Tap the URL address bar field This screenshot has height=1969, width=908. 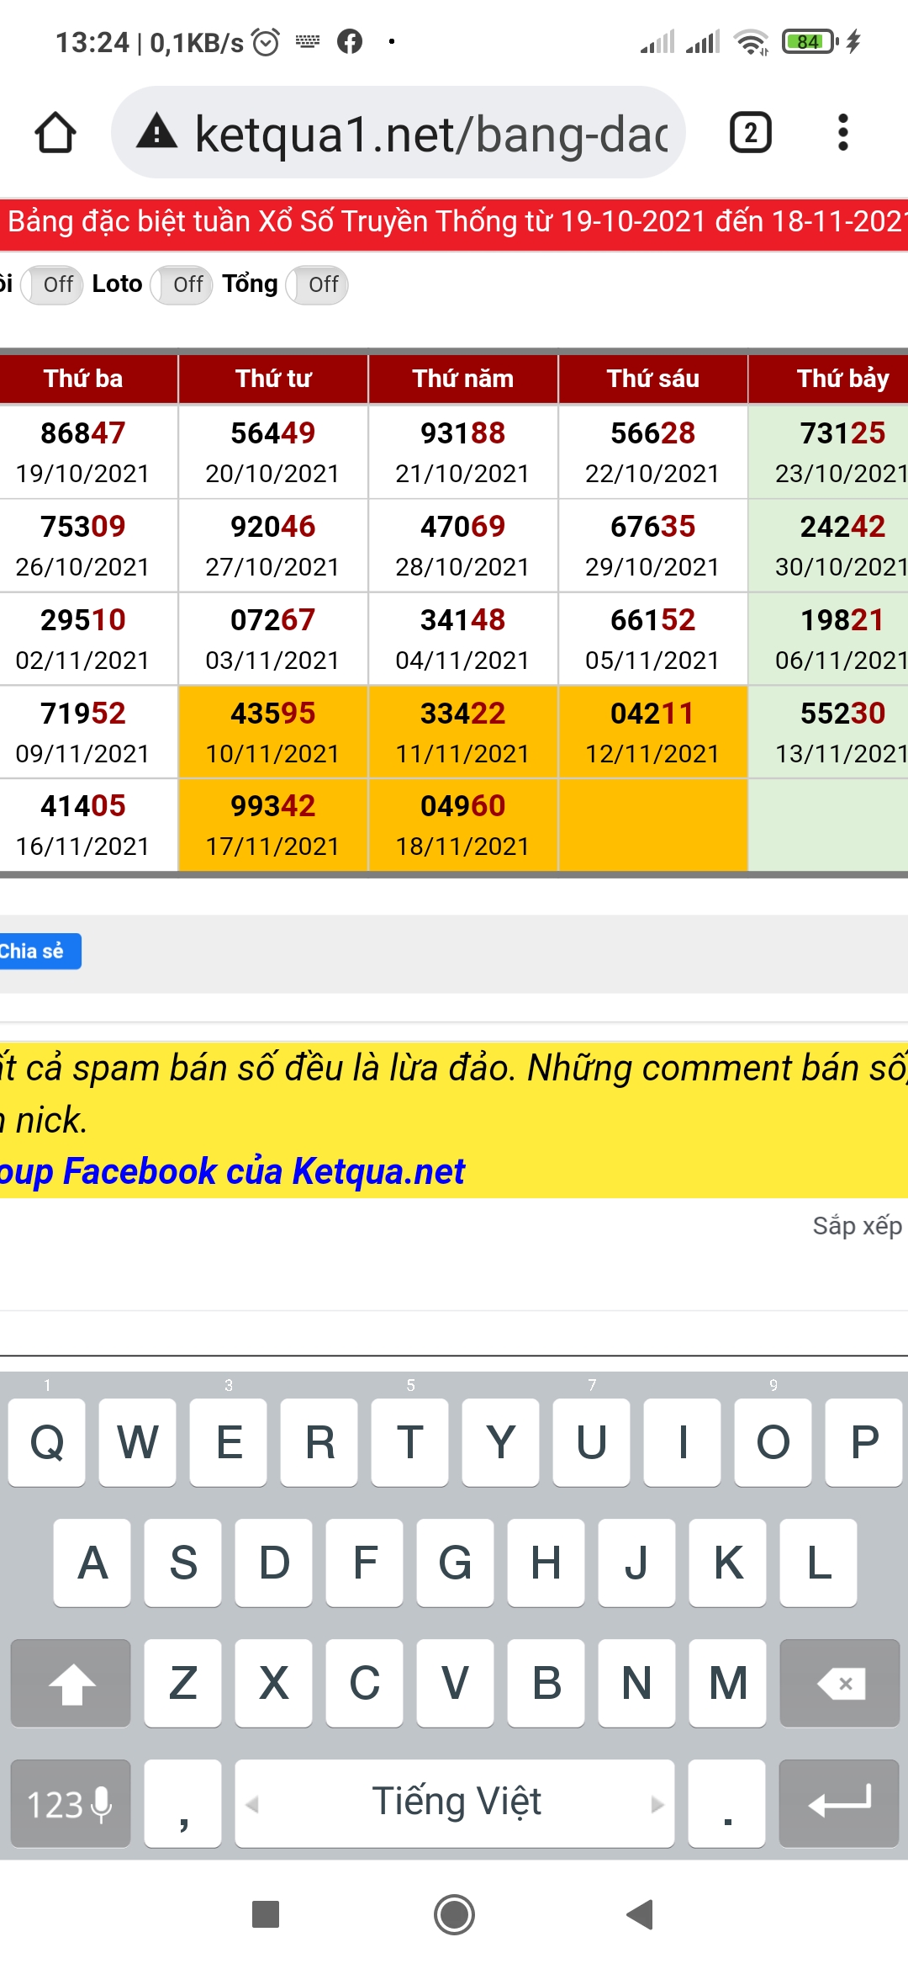[429, 133]
